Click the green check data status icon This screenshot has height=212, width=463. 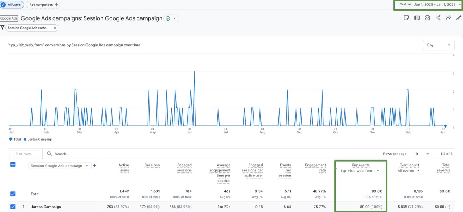[168, 18]
